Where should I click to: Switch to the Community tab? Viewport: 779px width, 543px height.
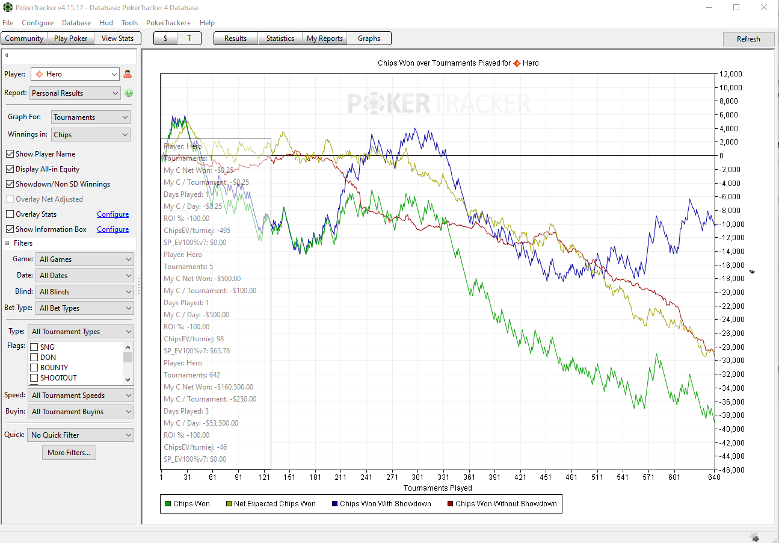(24, 39)
